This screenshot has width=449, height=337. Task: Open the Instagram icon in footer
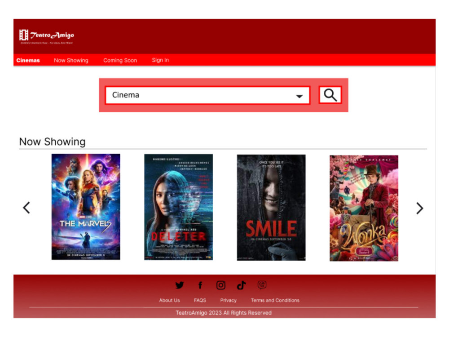pyautogui.click(x=221, y=285)
